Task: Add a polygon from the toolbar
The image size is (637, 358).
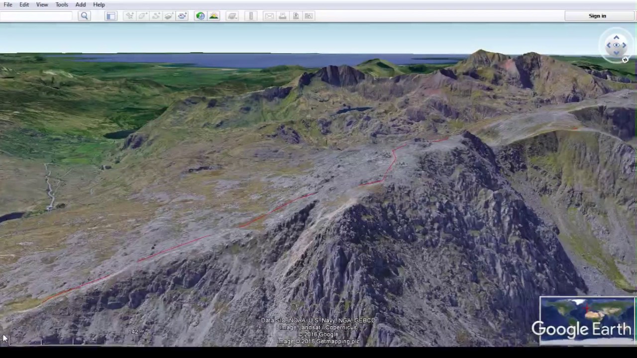Action: pyautogui.click(x=143, y=16)
